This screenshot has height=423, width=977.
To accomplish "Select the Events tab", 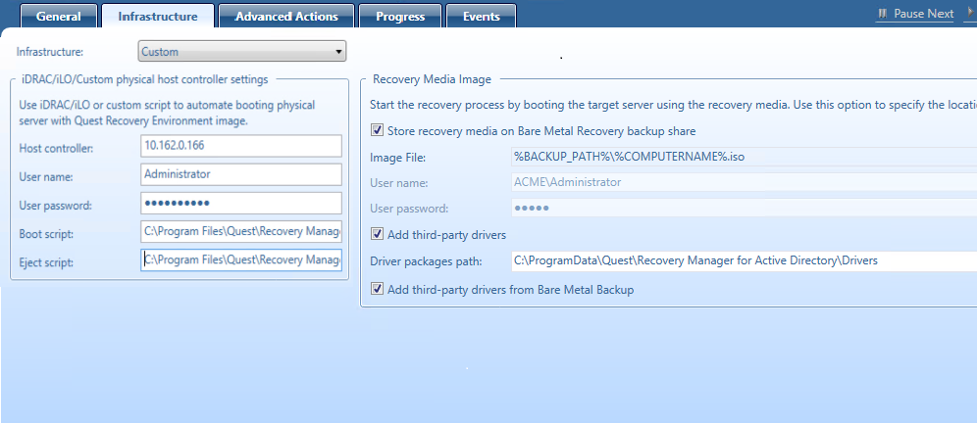I will click(481, 16).
